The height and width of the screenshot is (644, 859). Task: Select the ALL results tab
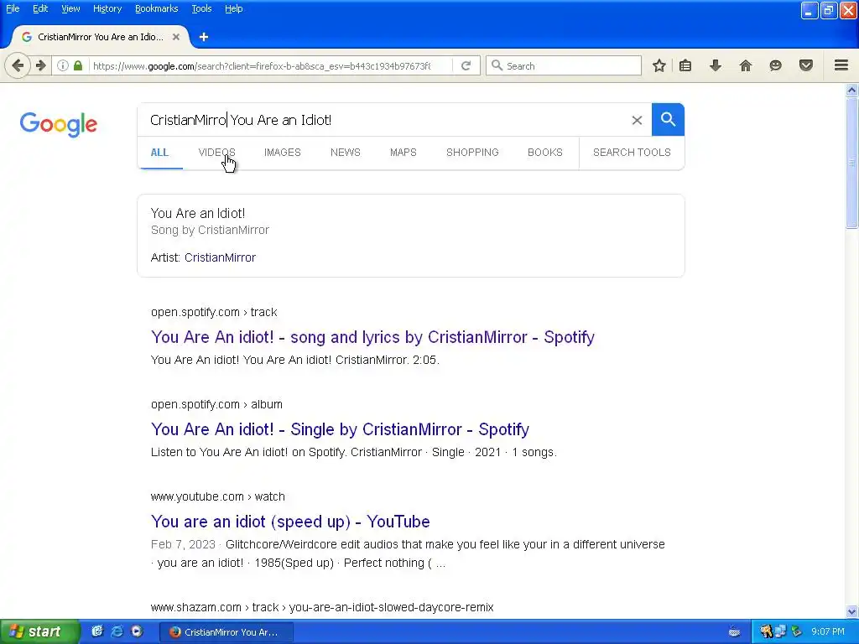[159, 153]
